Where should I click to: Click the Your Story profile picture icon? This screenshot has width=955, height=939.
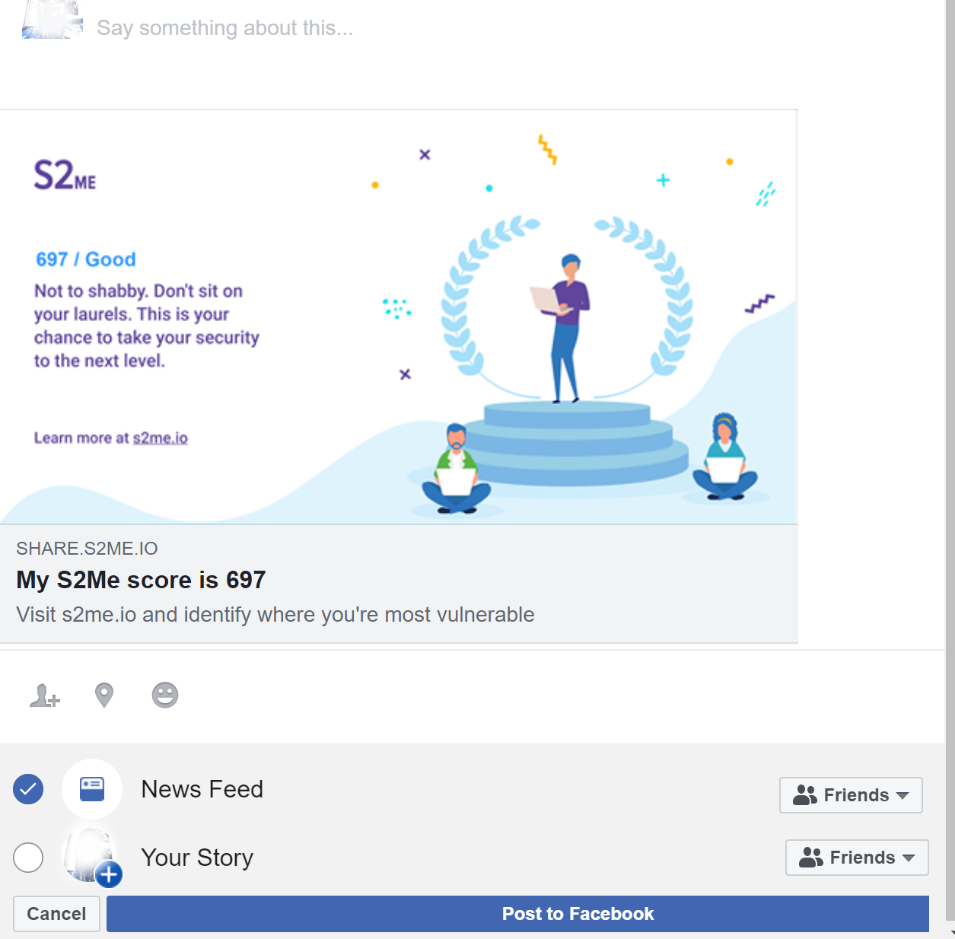tap(90, 855)
